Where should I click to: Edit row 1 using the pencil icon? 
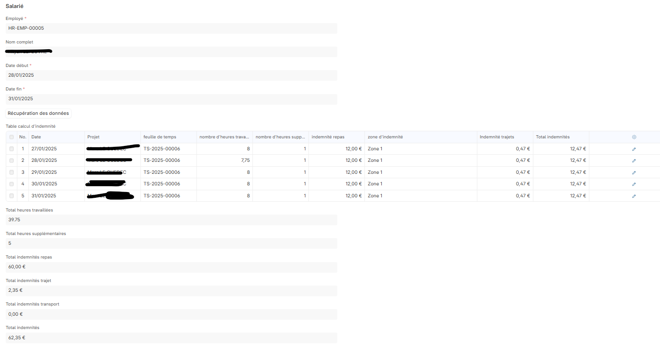click(x=634, y=149)
